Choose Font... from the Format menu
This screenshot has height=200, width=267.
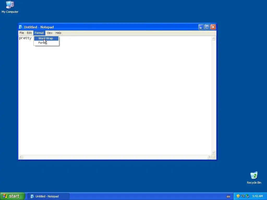[46, 43]
